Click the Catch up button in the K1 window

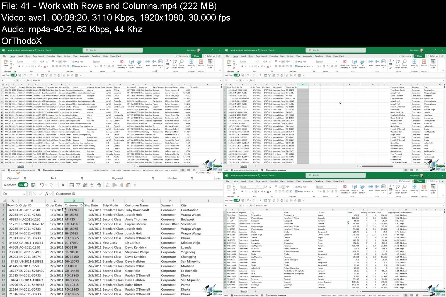tap(433, 181)
